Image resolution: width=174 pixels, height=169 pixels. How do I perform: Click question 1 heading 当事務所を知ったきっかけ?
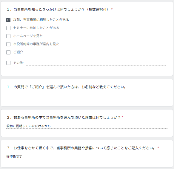(x=60, y=10)
